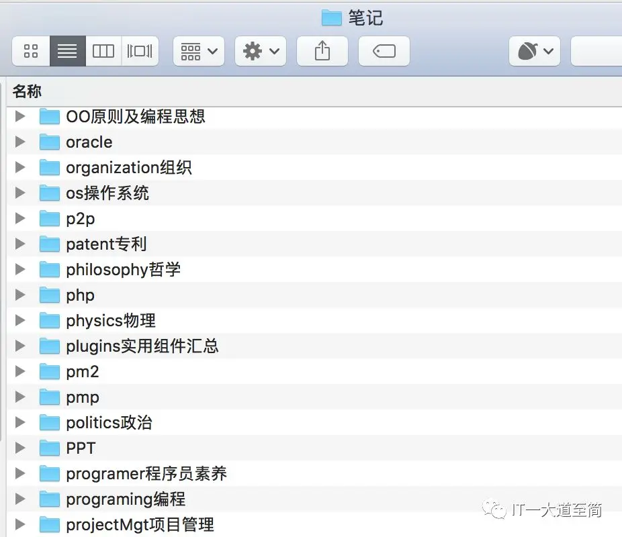Select the PPT folder icon
The height and width of the screenshot is (537, 622).
point(50,448)
